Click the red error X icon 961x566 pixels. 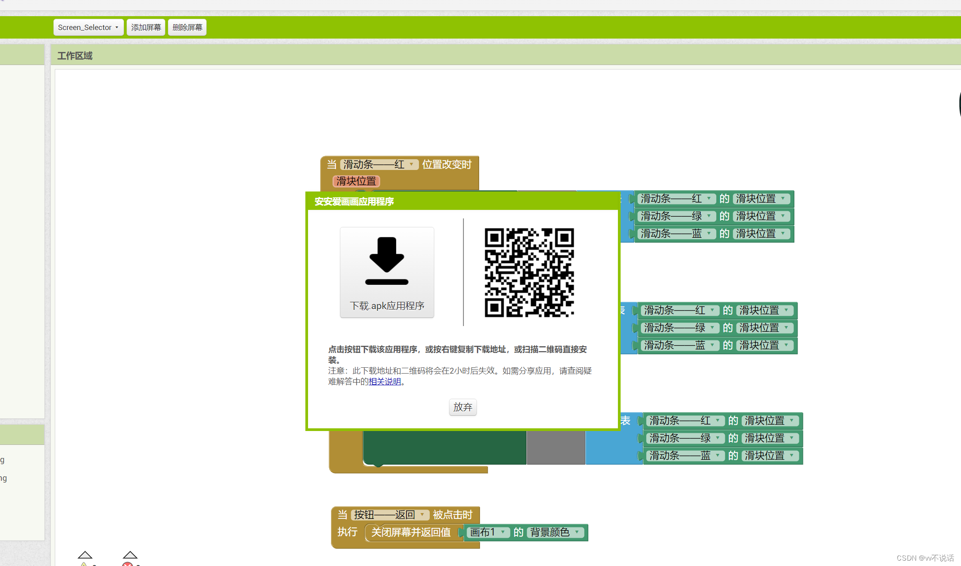128,564
